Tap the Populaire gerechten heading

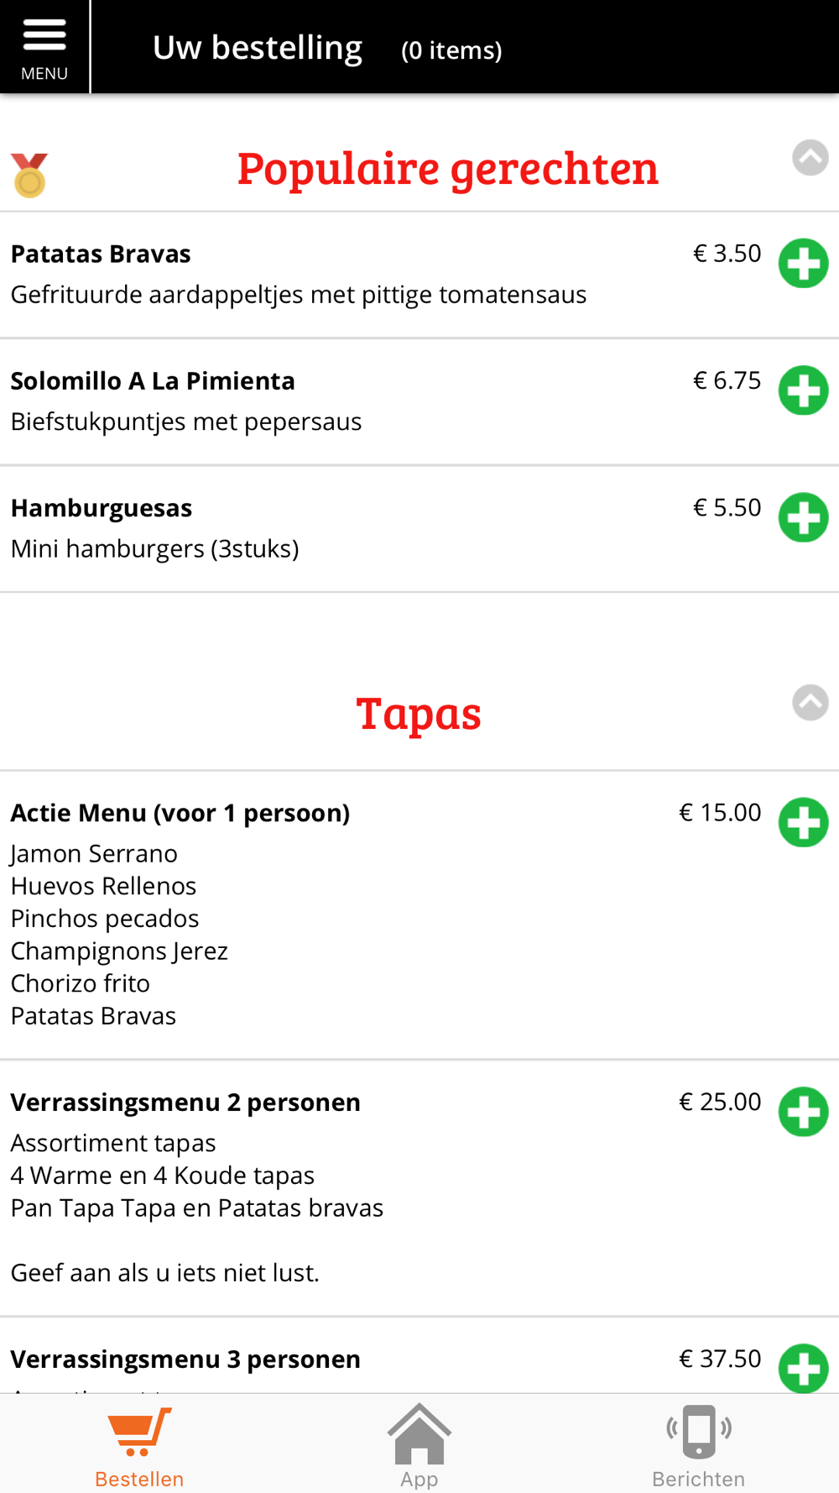coord(447,168)
